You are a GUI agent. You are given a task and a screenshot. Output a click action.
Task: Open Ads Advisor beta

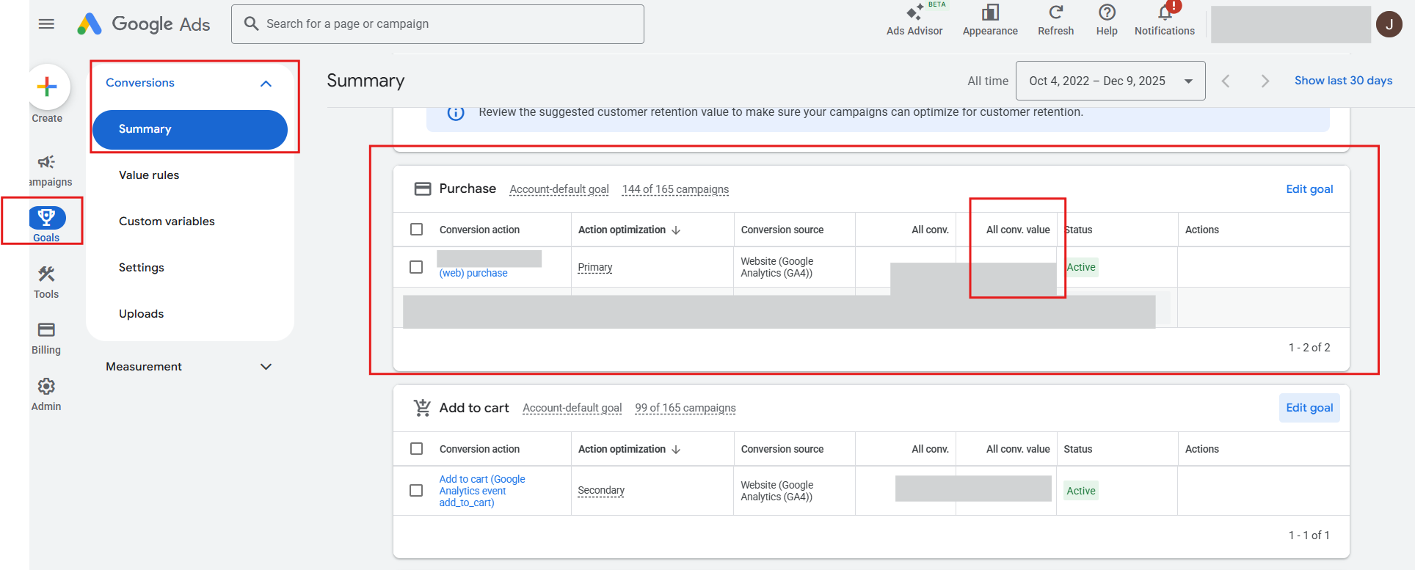click(914, 20)
